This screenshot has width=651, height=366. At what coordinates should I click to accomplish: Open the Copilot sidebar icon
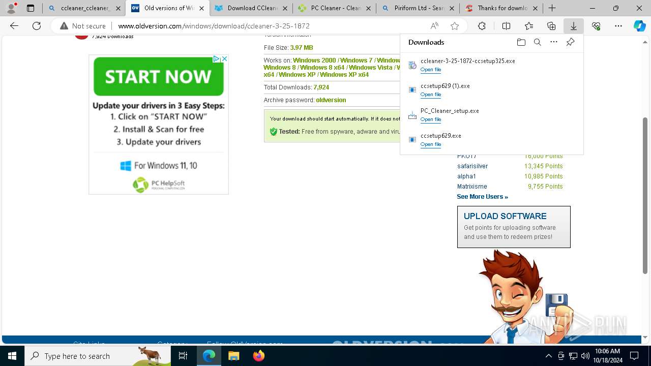tap(640, 26)
